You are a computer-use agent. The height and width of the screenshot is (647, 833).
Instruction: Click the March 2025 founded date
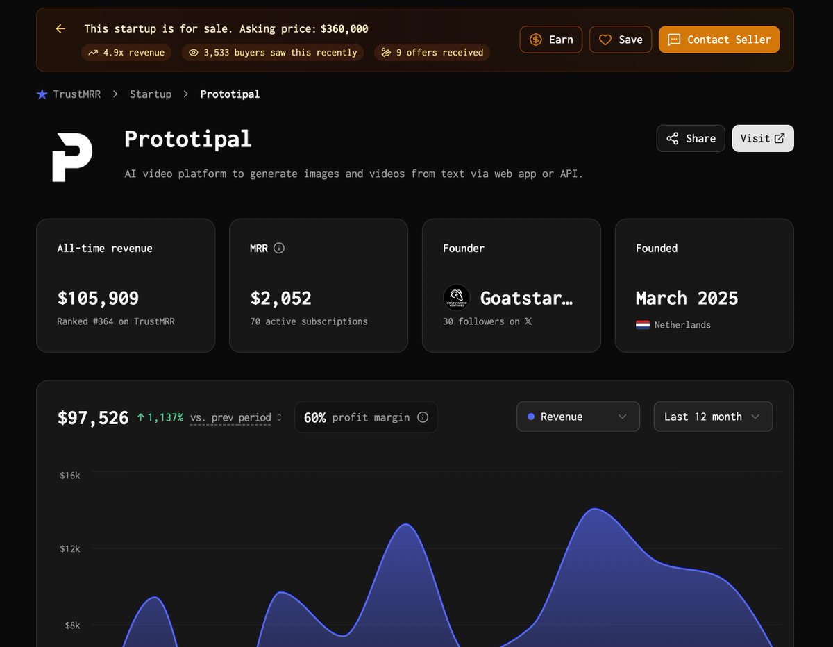click(x=687, y=299)
